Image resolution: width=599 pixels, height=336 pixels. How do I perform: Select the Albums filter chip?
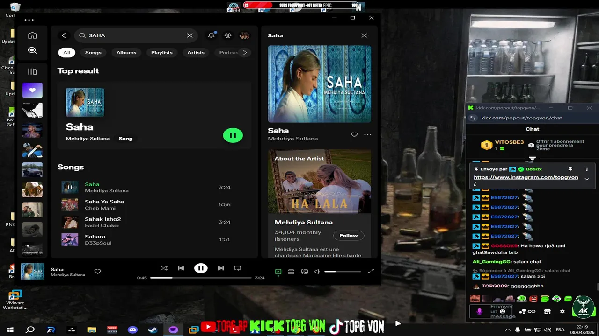pos(126,53)
